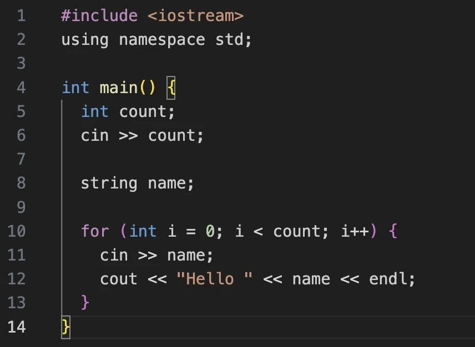Click line number 10 in the gutter
The height and width of the screenshot is (347, 475).
[x=17, y=231]
